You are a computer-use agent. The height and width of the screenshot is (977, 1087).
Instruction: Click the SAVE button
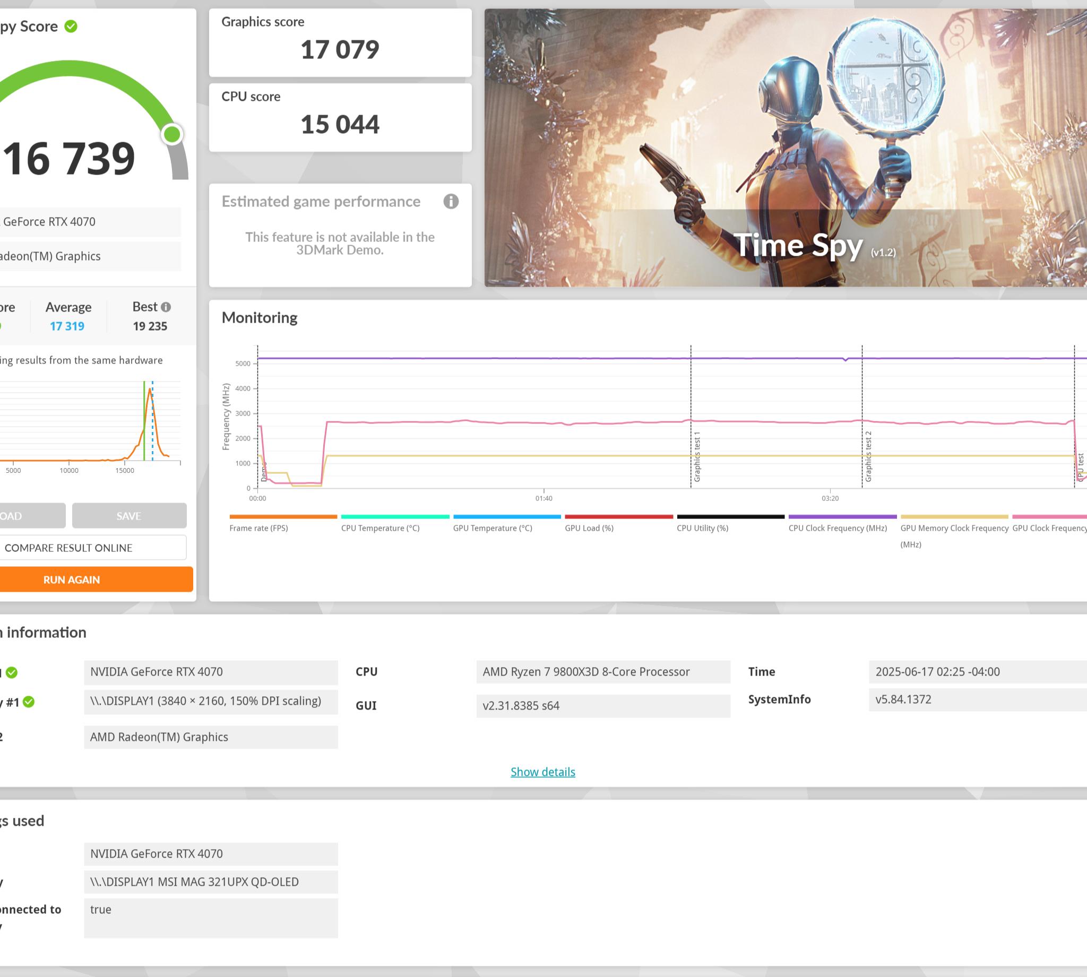(x=129, y=516)
